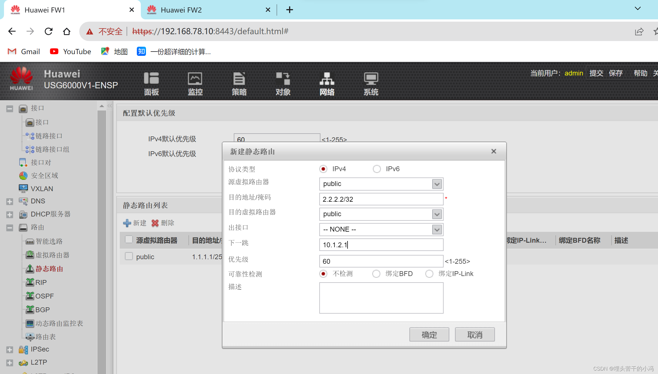Click the plus 新建 new route icon
The image size is (658, 374).
click(x=127, y=223)
